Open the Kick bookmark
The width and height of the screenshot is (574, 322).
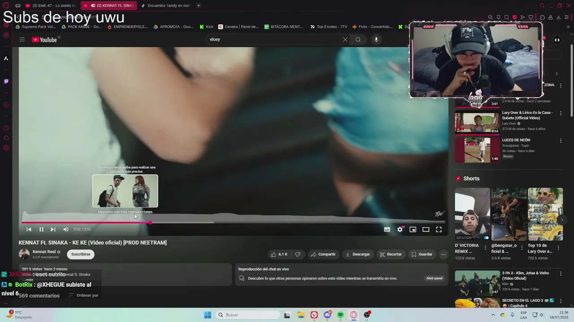(207, 27)
